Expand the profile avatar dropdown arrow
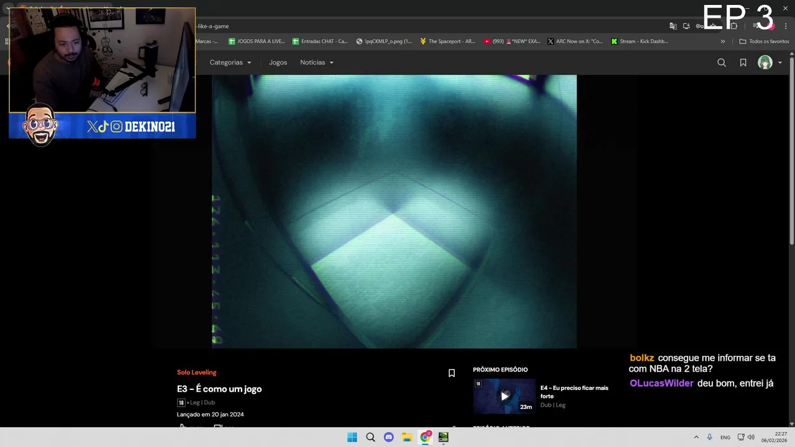This screenshot has height=447, width=795. click(780, 63)
